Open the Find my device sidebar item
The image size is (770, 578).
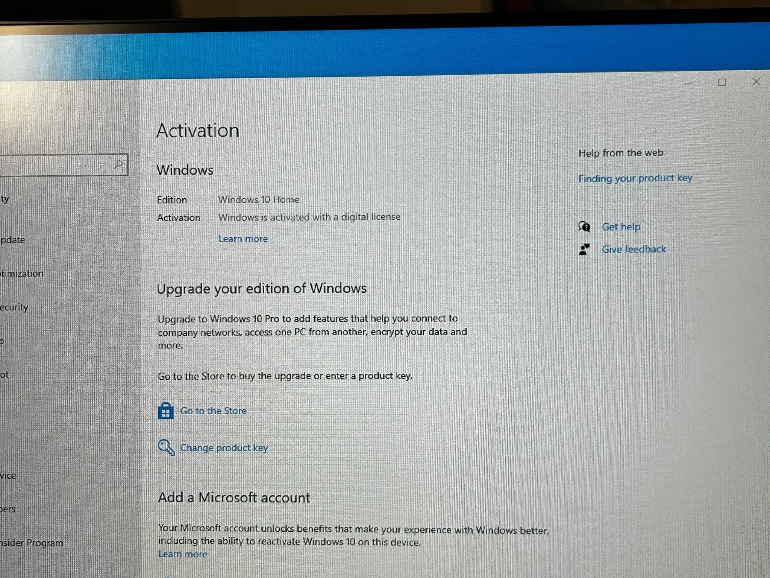[x=8, y=476]
